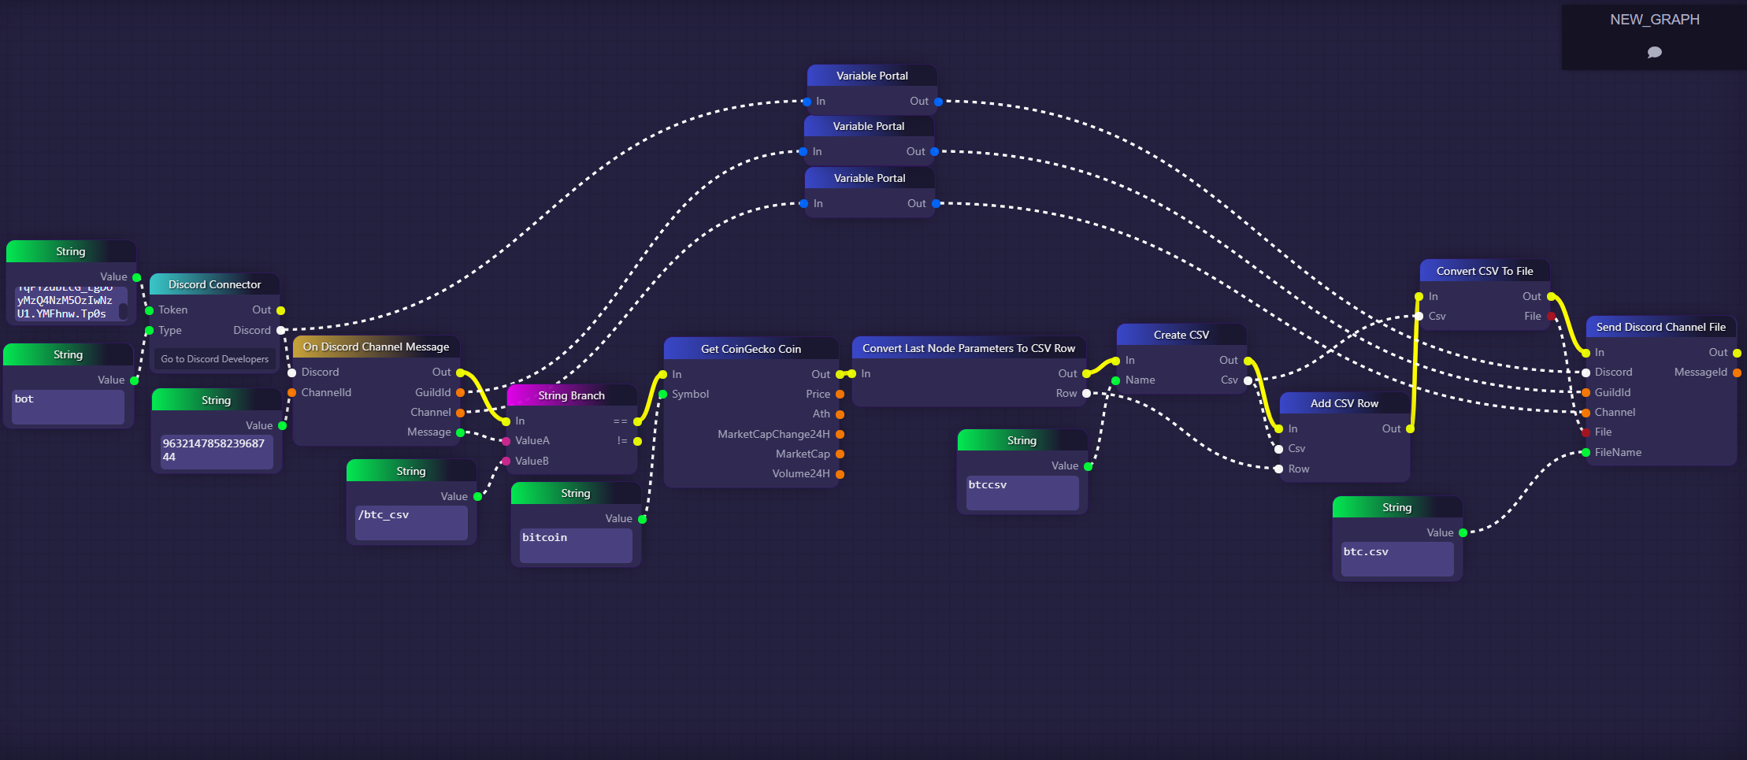Focus the /btc_csv string value field
This screenshot has height=760, width=1747.
pos(410,522)
